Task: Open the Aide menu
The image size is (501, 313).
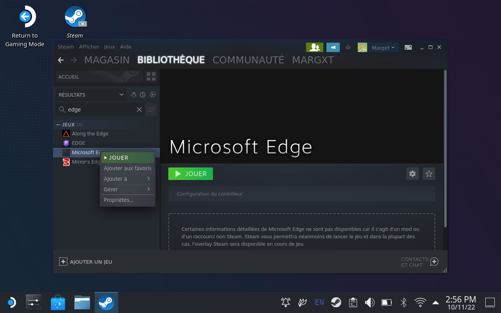Action: 126,47
